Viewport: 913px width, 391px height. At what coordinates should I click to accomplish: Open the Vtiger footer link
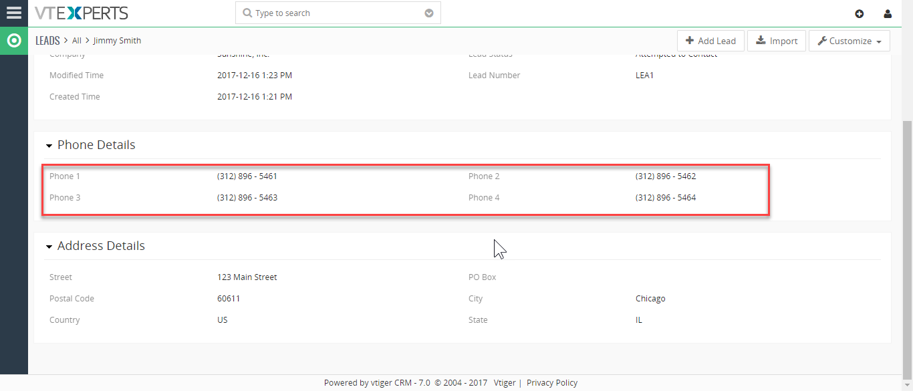(505, 383)
